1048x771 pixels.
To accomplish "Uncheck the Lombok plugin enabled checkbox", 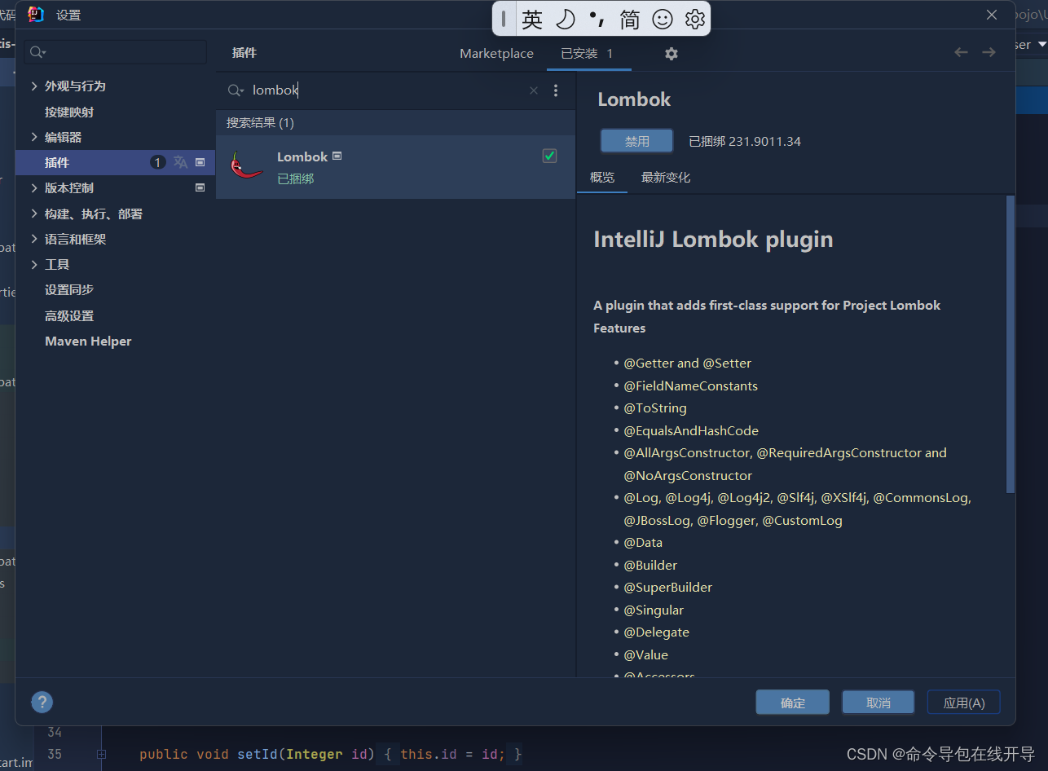I will 549,156.
